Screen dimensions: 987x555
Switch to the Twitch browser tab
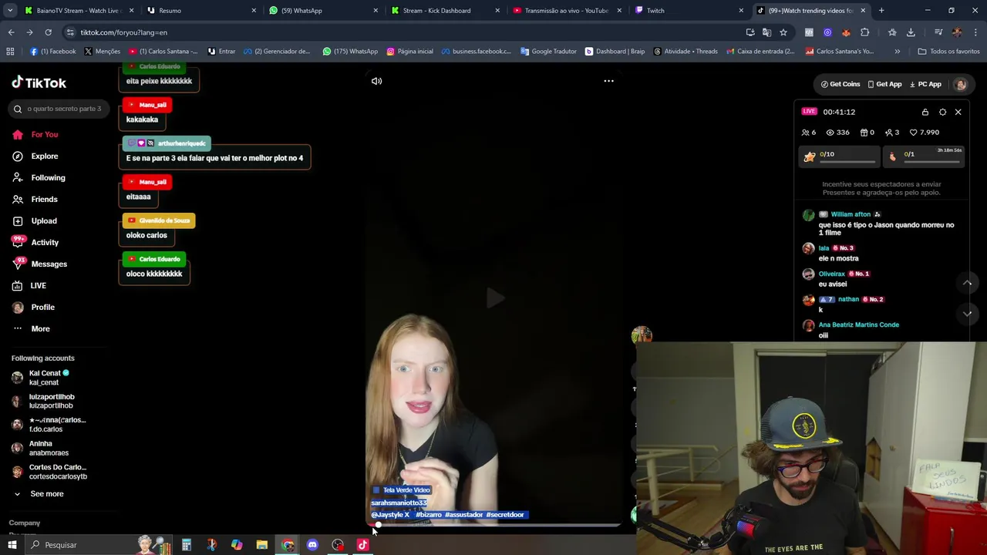(689, 11)
